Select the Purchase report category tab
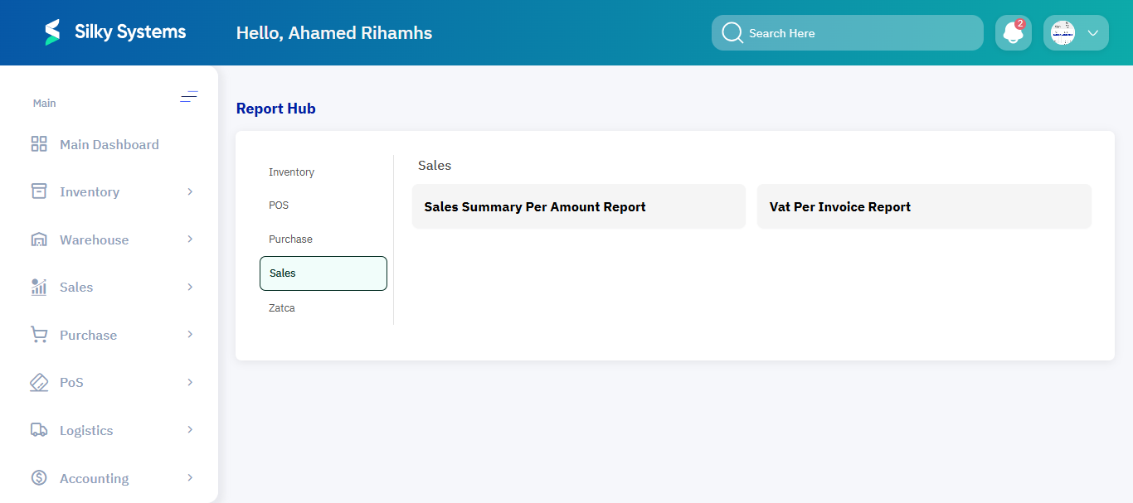 [x=290, y=239]
